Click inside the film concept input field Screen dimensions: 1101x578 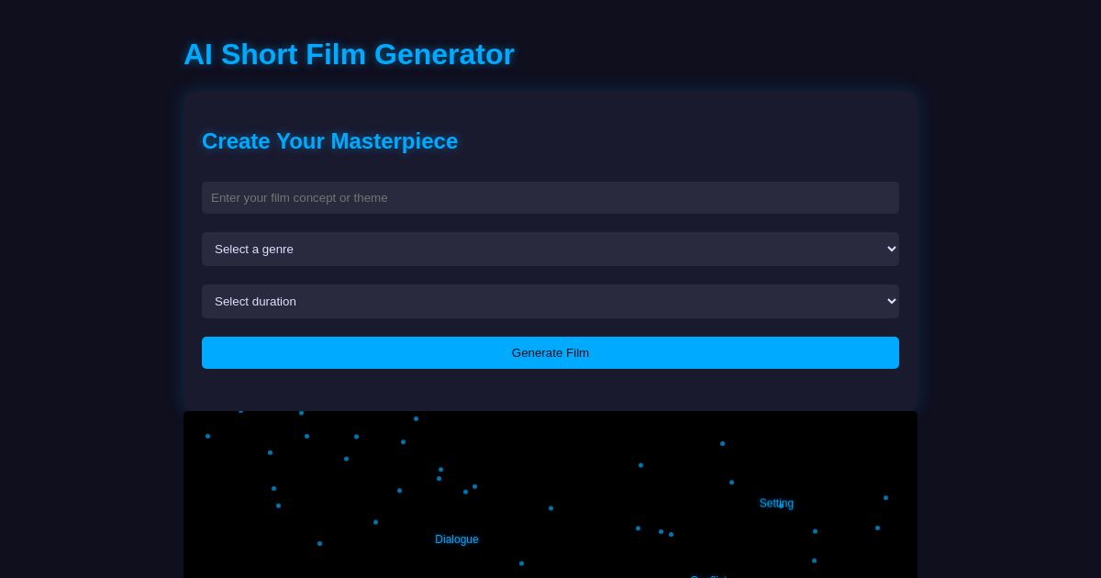[550, 197]
